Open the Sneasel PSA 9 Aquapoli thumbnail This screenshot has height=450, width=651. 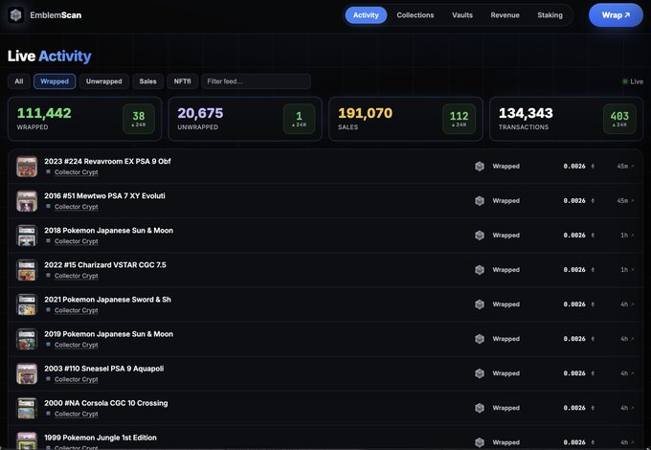point(27,373)
